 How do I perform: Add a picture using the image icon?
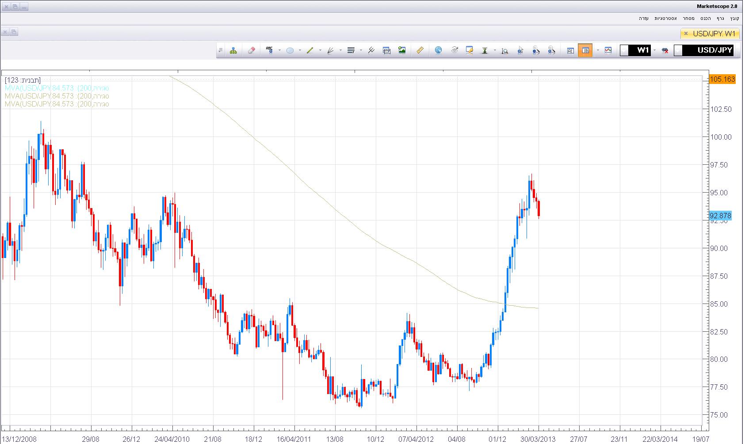(402, 50)
